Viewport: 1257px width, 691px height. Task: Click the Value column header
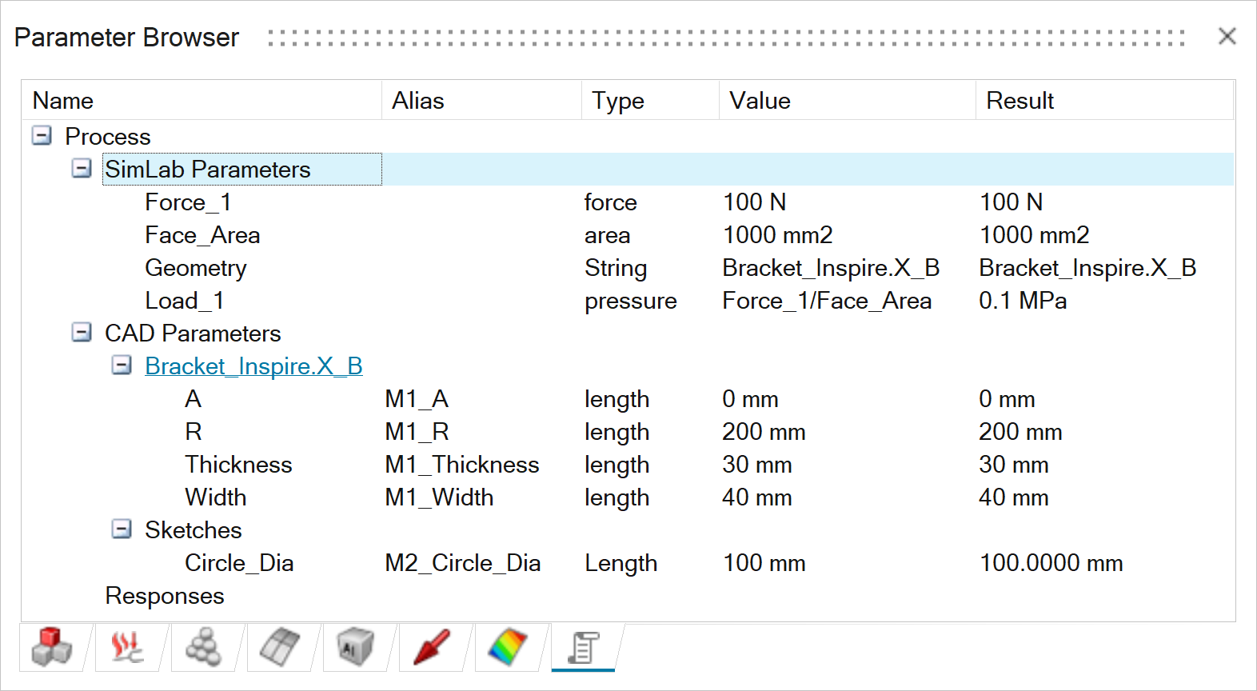tap(760, 101)
